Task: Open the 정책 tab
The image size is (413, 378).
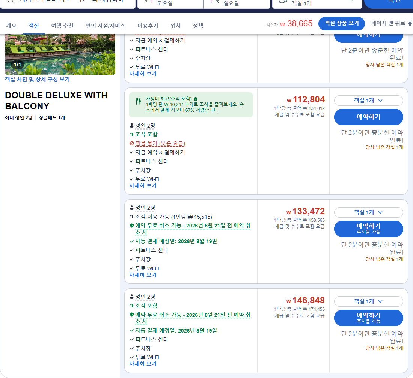Action: tap(198, 26)
